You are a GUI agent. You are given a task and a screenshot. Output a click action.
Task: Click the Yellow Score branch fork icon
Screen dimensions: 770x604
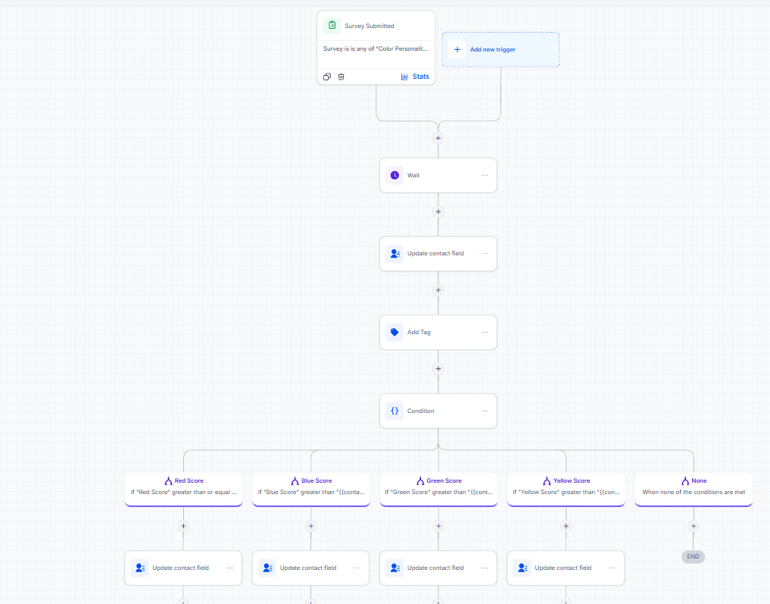coord(547,481)
